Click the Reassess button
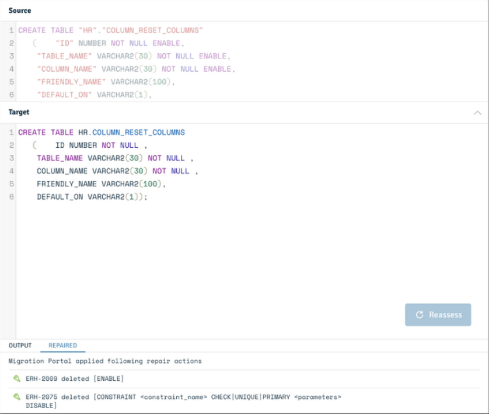The image size is (489, 414). (438, 315)
